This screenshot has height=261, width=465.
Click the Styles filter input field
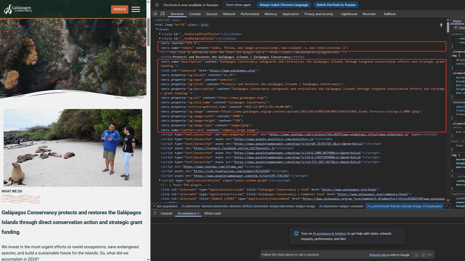[x=460, y=28]
